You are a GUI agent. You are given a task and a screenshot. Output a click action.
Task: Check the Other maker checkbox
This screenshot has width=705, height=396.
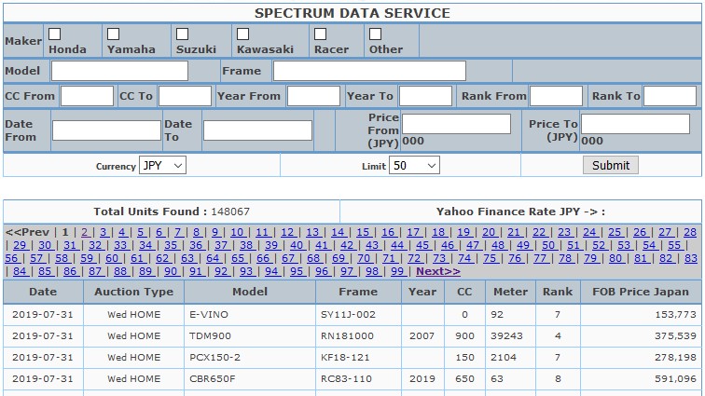pos(375,34)
